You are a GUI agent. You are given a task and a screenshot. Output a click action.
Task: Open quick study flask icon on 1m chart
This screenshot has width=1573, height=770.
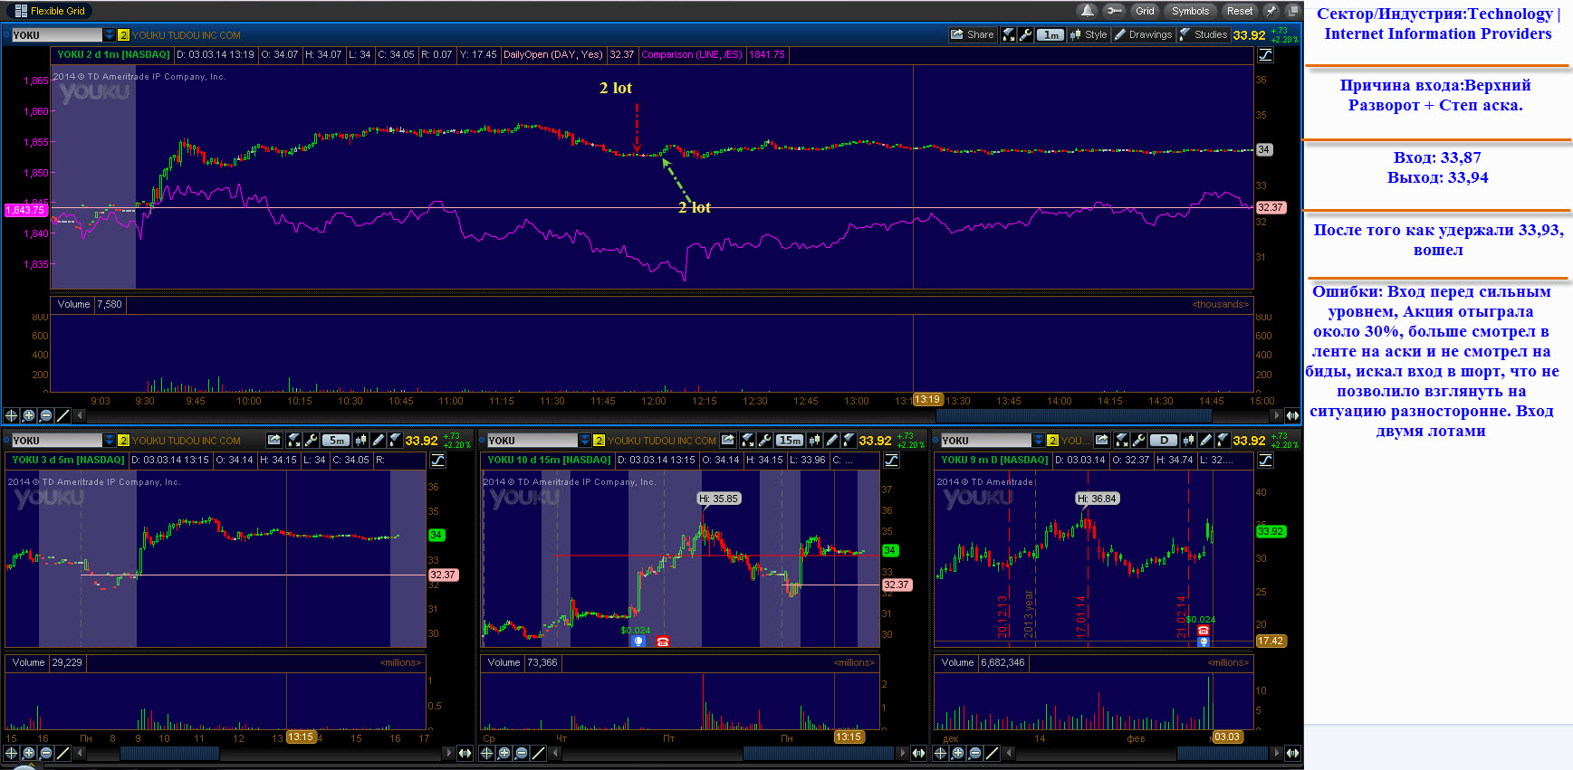[1008, 34]
